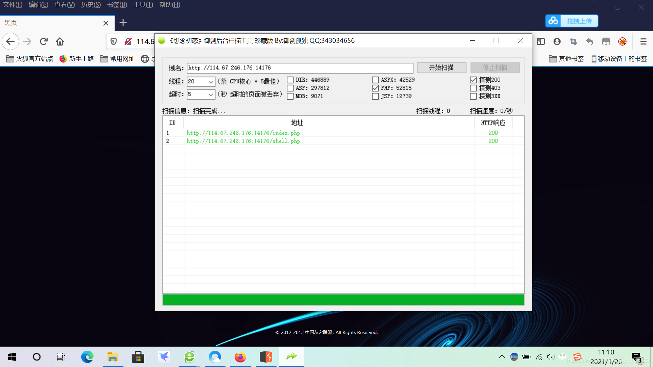Viewport: 653px width, 367px height.
Task: Open the Firefox hamburger menu
Action: pos(643,41)
